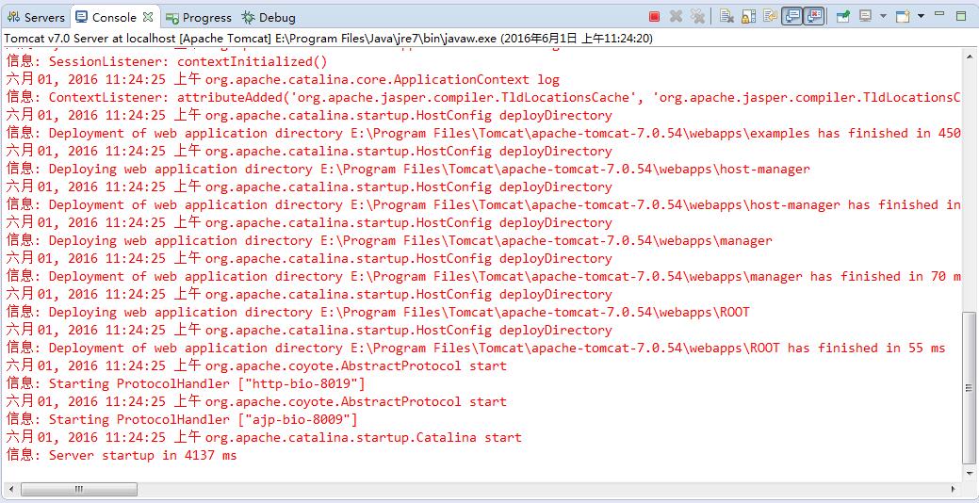979x503 pixels.
Task: Click the Servers tab icon
Action: (x=13, y=18)
